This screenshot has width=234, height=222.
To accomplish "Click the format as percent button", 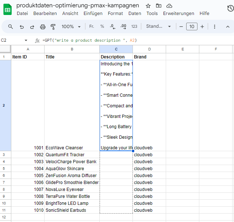I will [102, 27].
